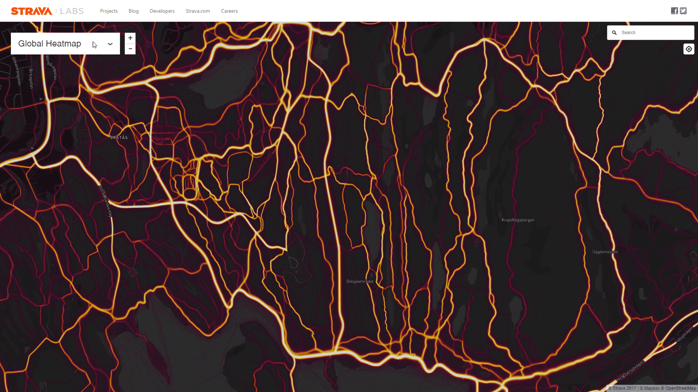Click the OpenStreetMap attribution link
The height and width of the screenshot is (392, 698).
(678, 388)
